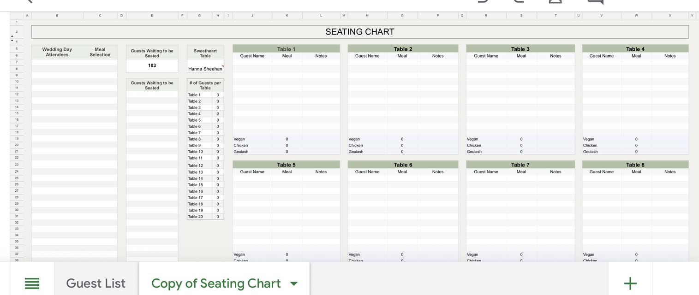Open Copy of Seating Chart tab dropdown arrow
The height and width of the screenshot is (295, 699).
coord(293,283)
